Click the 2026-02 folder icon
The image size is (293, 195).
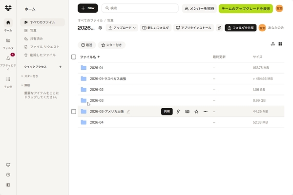pyautogui.click(x=84, y=90)
